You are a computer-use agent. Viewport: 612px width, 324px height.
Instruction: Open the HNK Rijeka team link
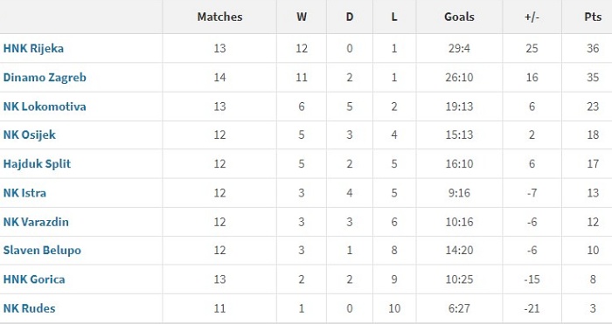click(x=33, y=48)
